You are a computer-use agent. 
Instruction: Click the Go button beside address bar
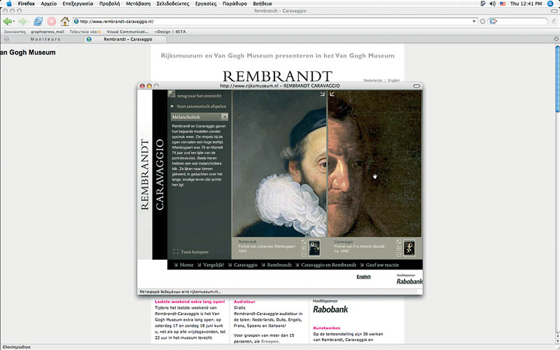point(482,22)
